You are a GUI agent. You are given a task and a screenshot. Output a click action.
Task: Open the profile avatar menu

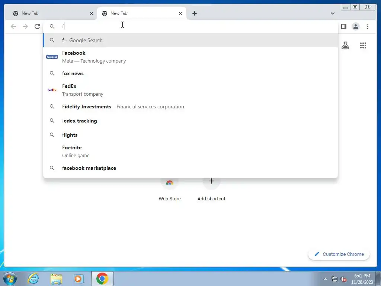pyautogui.click(x=355, y=26)
